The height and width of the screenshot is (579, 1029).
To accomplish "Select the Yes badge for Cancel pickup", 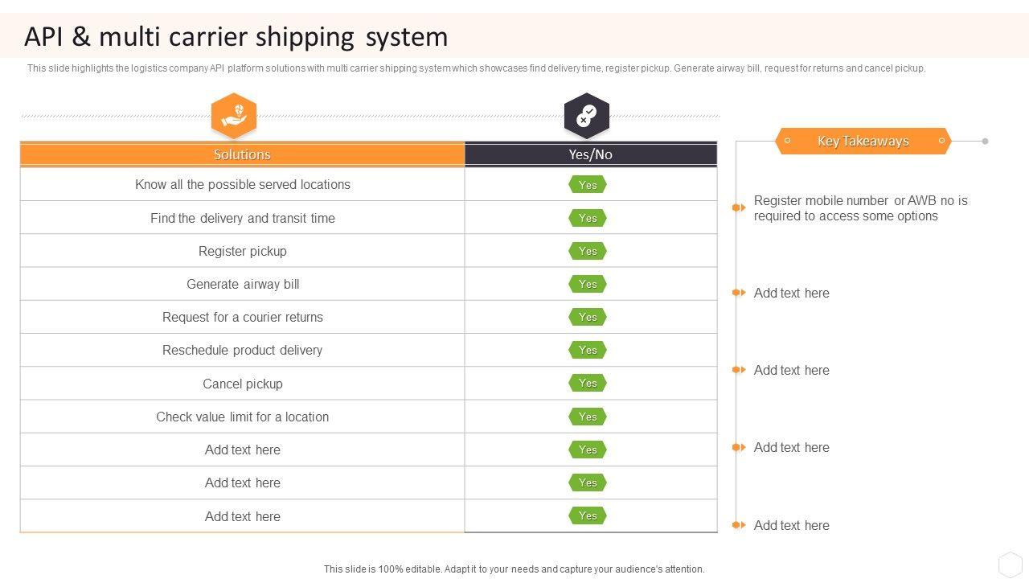I will tap(588, 384).
